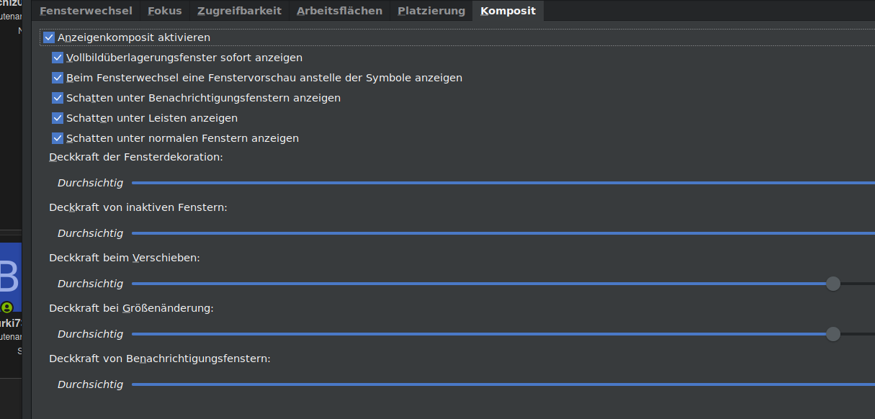Viewport: 875px width, 419px height.
Task: Click the Verschieben opacity slider handle
Action: [833, 284]
